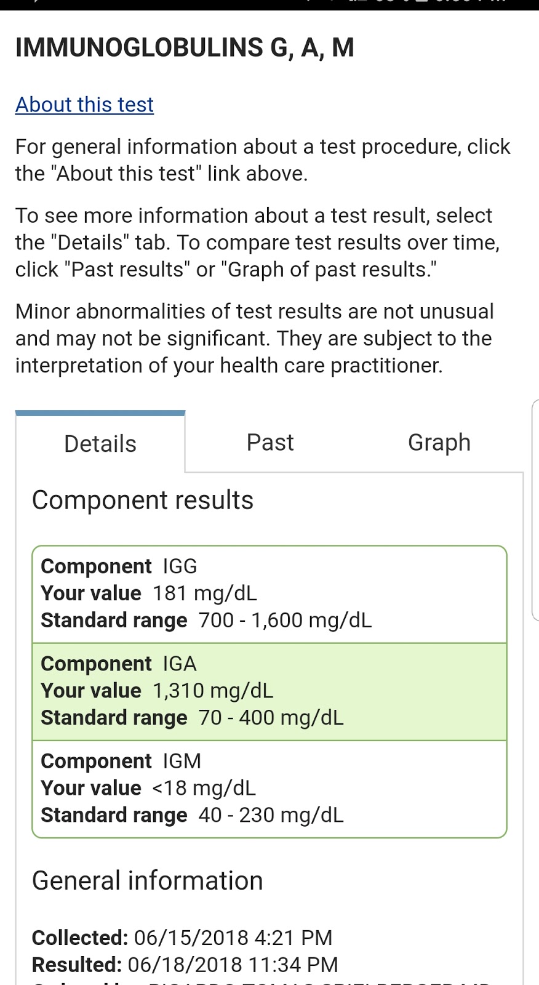The height and width of the screenshot is (985, 539).
Task: Click the General information heading
Action: (x=147, y=880)
